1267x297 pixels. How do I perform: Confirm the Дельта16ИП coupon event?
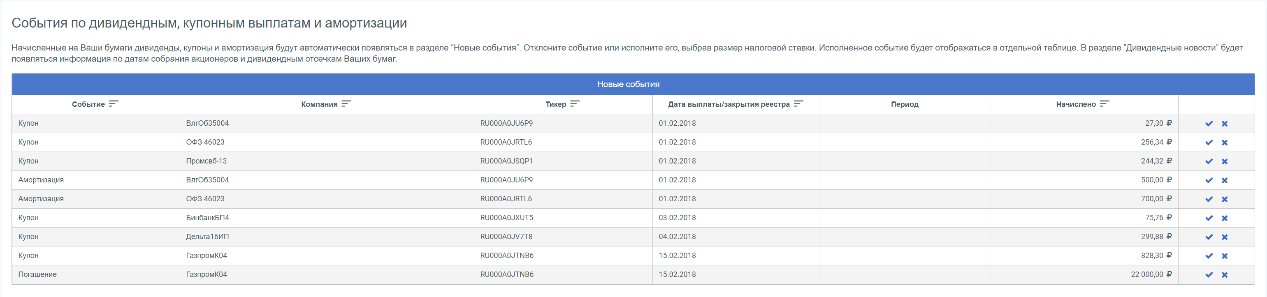click(x=1209, y=237)
